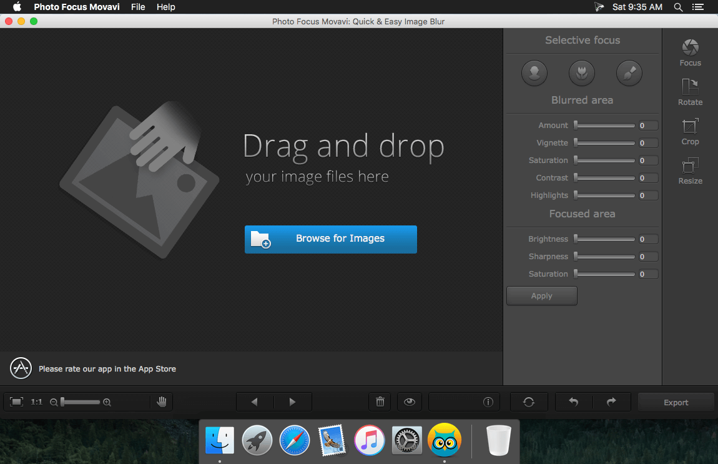This screenshot has width=718, height=464.
Task: Click the Apply button
Action: 542,296
